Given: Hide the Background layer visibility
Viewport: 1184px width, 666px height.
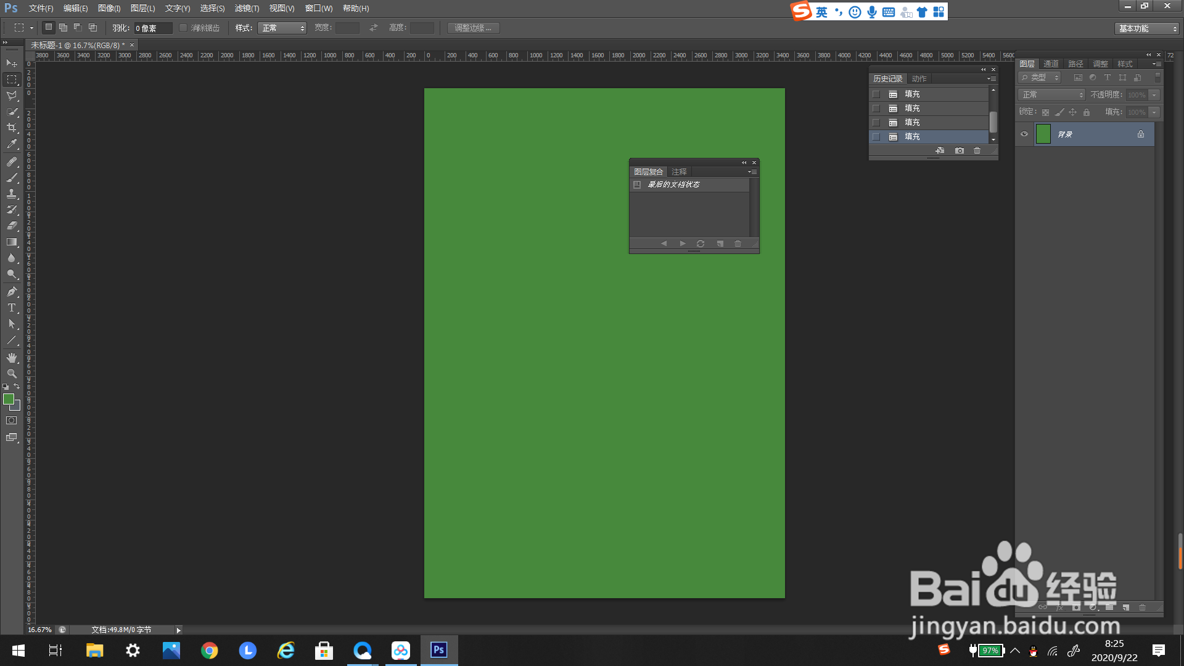Looking at the screenshot, I should [x=1024, y=134].
